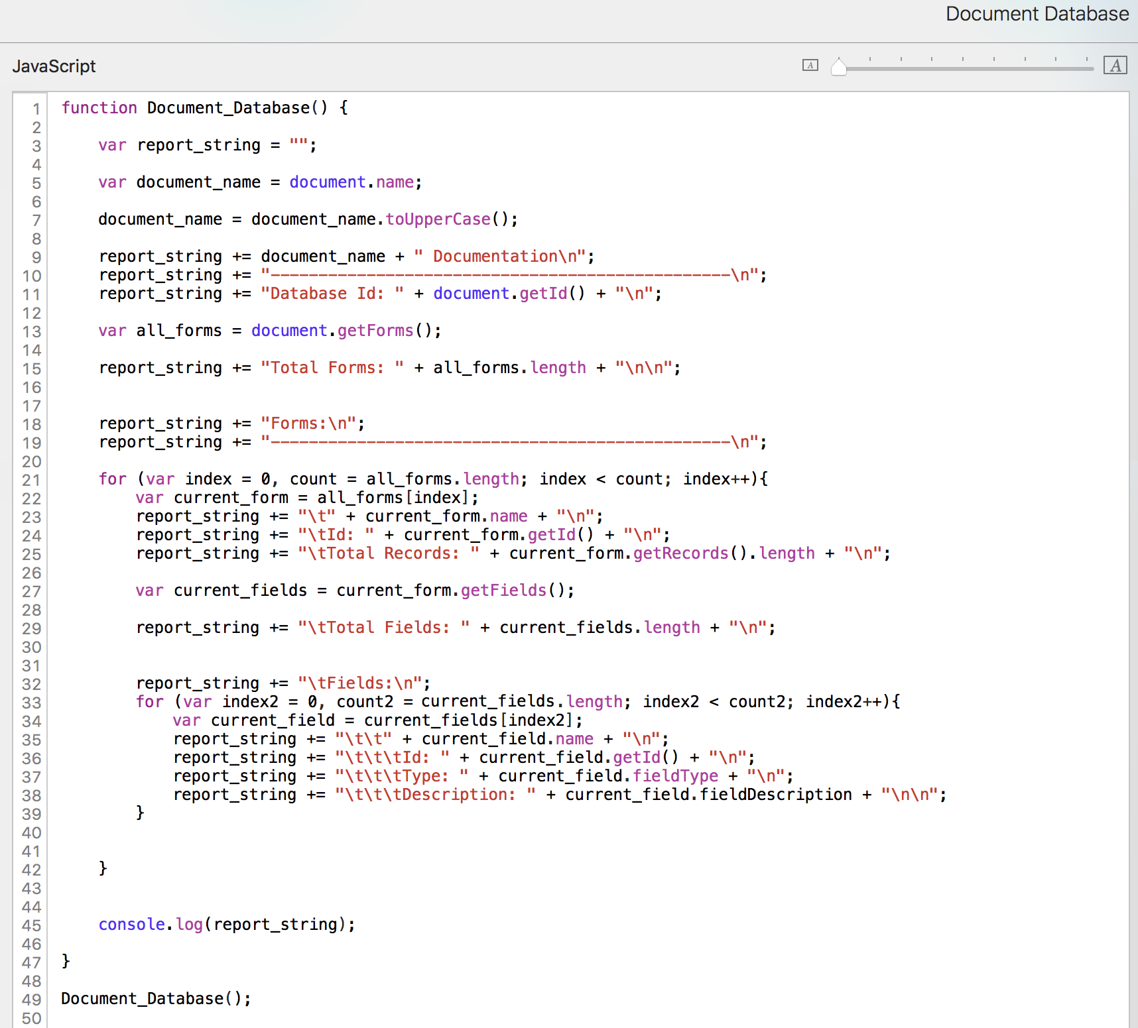This screenshot has height=1028, width=1138.
Task: Click line number 50 in the gutter
Action: pyautogui.click(x=32, y=1018)
